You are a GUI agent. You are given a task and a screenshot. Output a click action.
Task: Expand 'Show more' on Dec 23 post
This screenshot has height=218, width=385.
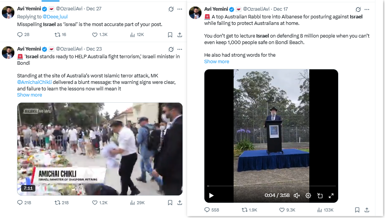click(30, 95)
